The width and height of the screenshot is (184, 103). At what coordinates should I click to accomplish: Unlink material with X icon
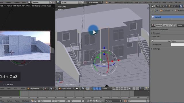(174, 25)
